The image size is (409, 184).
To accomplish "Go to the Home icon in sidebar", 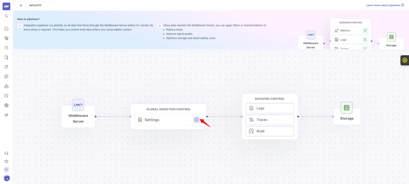I will coord(6,29).
